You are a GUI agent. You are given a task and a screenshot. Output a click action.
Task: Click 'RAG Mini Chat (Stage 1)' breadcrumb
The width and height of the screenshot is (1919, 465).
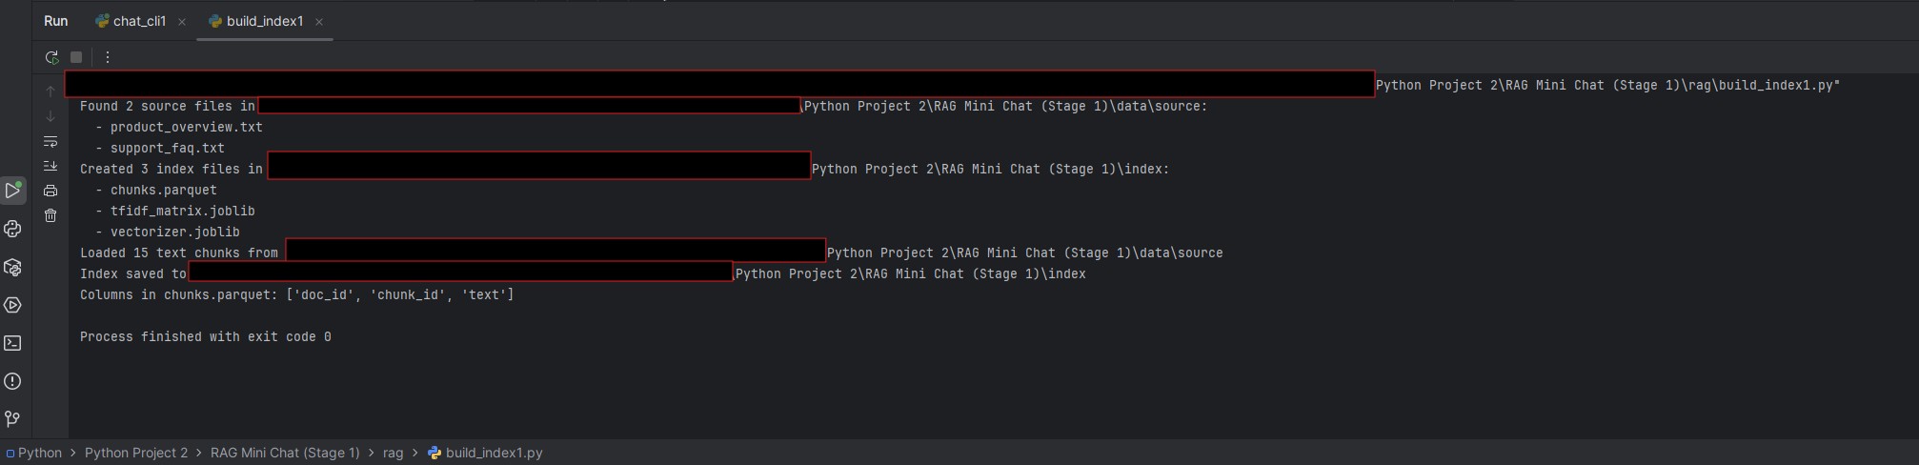point(285,453)
